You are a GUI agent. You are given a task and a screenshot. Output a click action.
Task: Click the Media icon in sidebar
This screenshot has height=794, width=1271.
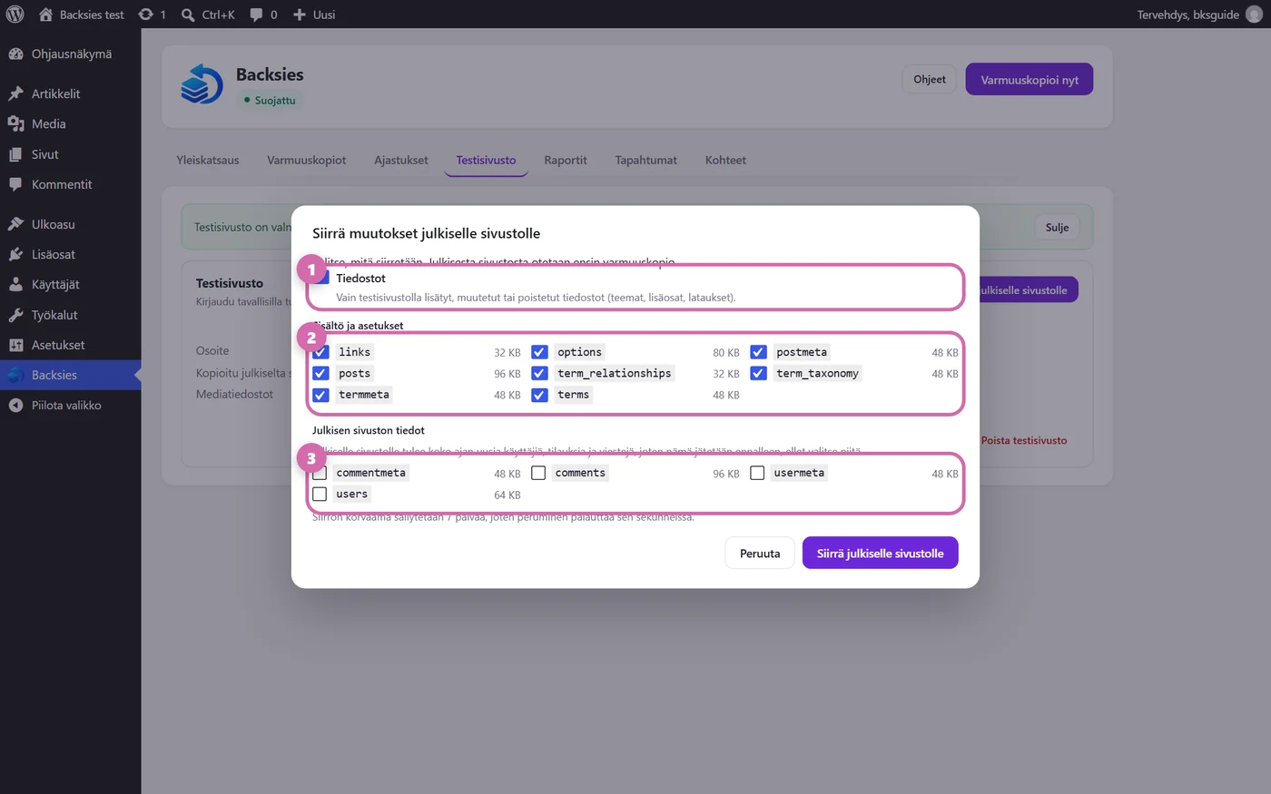[x=15, y=123]
